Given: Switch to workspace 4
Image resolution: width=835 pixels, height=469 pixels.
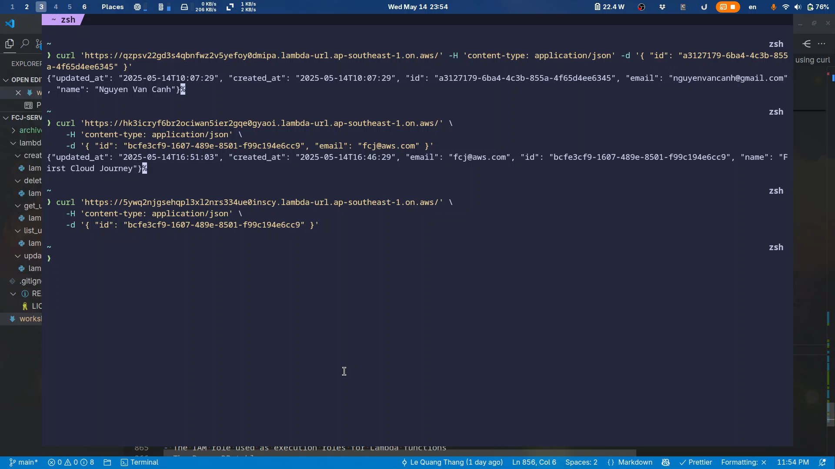Looking at the screenshot, I should point(55,7).
